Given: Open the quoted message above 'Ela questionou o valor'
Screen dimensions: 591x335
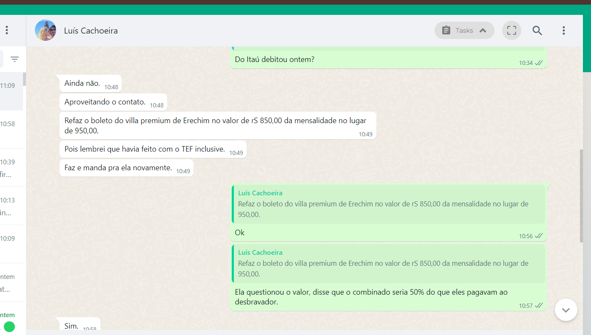Looking at the screenshot, I should coord(388,264).
